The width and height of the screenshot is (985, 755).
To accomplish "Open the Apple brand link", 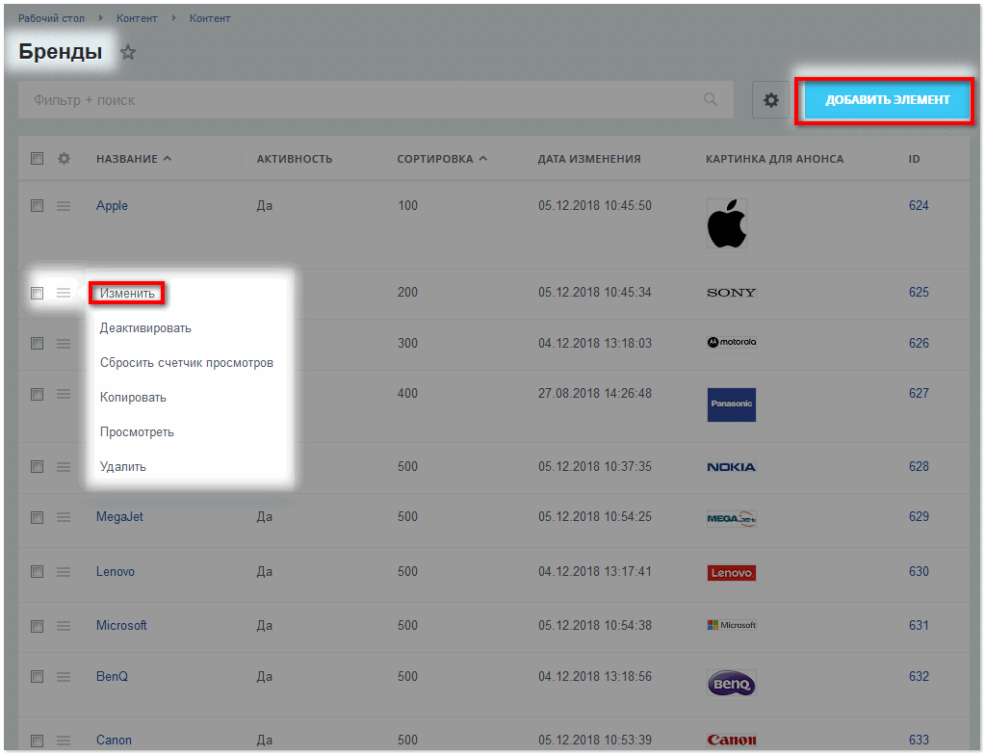I will 112,205.
